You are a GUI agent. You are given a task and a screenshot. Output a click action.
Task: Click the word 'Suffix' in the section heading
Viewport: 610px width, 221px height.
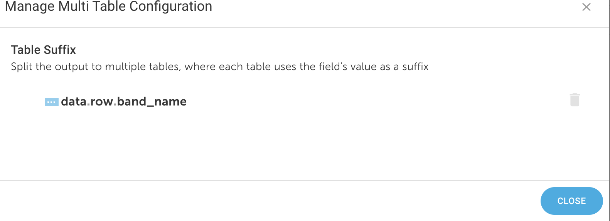coord(60,50)
